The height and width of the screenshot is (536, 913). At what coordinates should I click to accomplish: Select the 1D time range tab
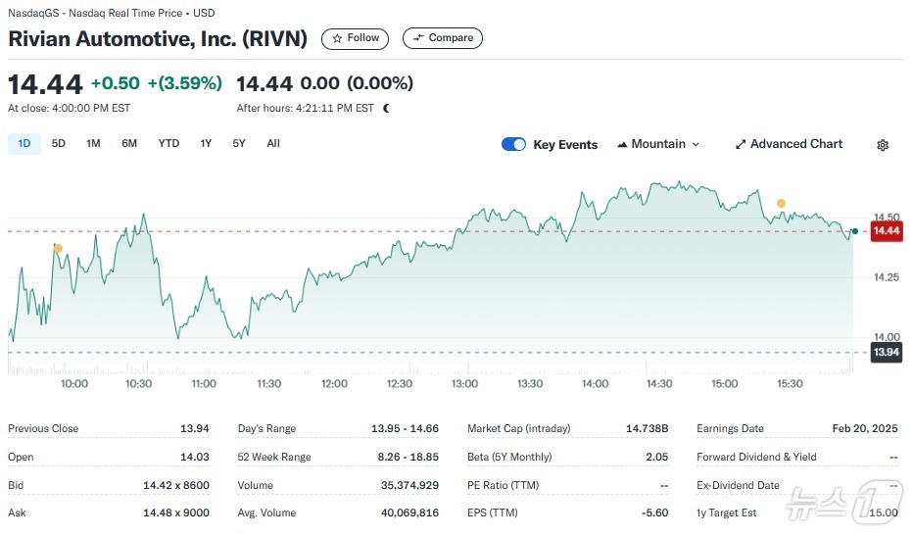tap(24, 143)
